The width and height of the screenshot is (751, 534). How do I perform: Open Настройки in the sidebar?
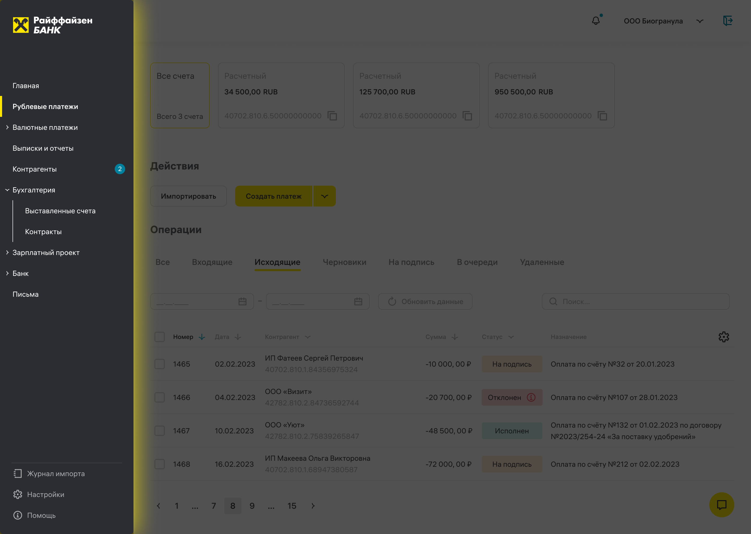pyautogui.click(x=39, y=494)
